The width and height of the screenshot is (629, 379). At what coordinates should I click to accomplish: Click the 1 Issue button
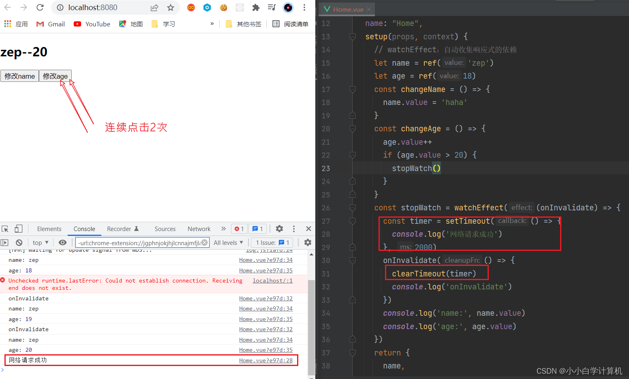tap(272, 242)
